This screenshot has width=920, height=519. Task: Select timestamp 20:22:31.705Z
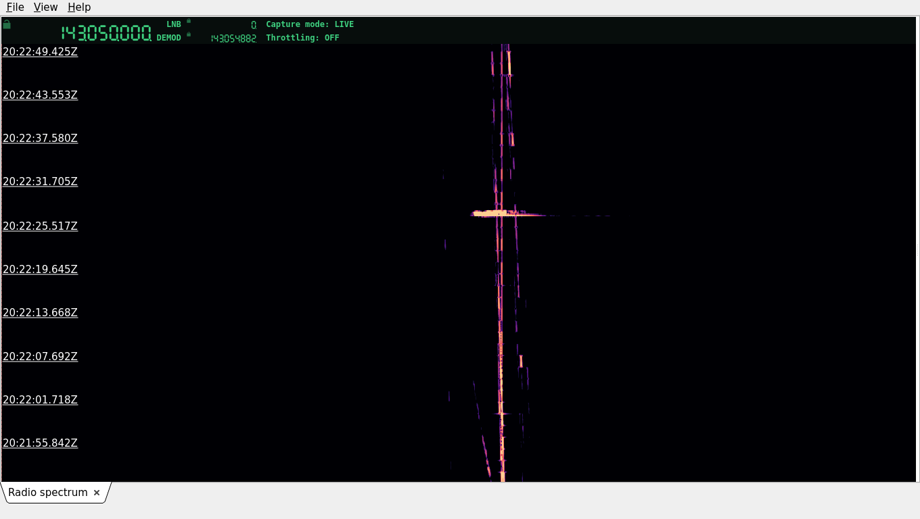(40, 182)
